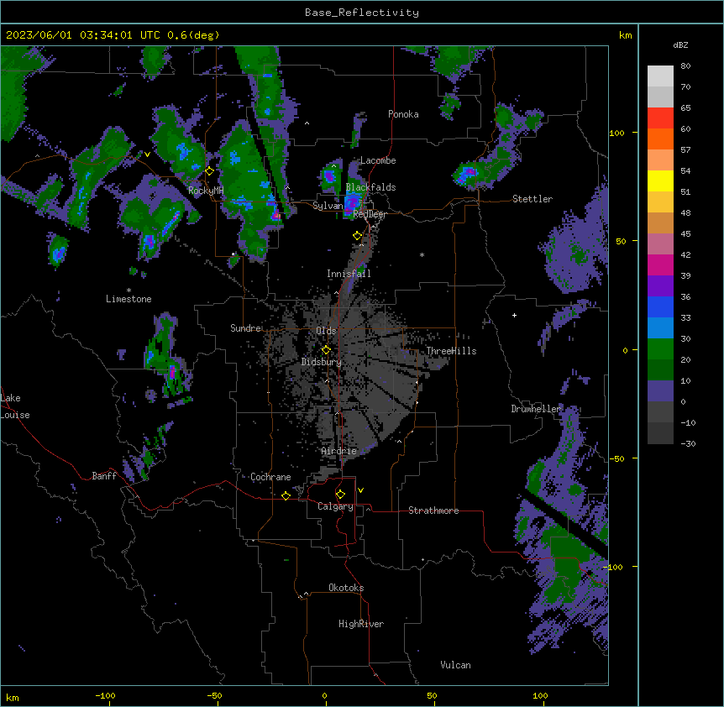
Task: Click the Strathmore label
Action: tap(433, 511)
